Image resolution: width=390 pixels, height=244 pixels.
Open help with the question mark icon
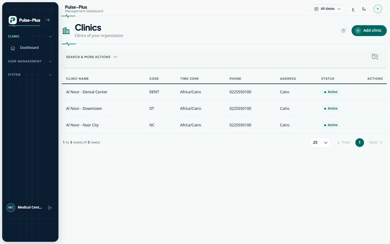343,31
